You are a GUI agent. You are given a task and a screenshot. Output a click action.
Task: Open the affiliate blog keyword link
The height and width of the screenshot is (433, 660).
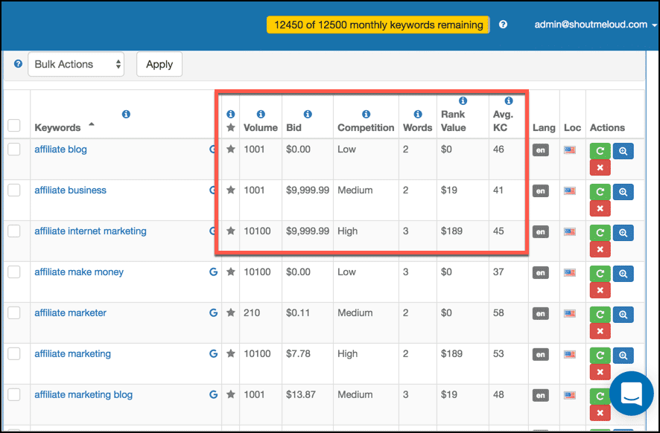tap(60, 150)
